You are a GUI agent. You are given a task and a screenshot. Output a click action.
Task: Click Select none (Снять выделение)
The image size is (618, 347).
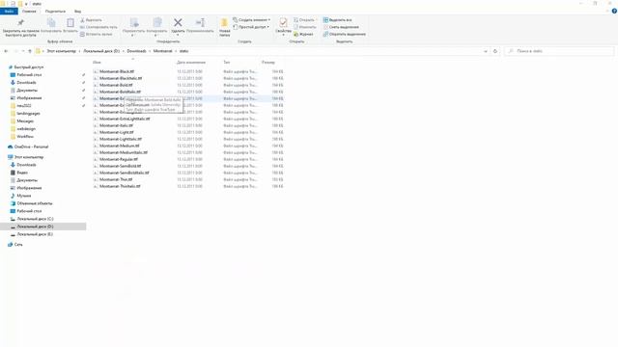pyautogui.click(x=341, y=27)
